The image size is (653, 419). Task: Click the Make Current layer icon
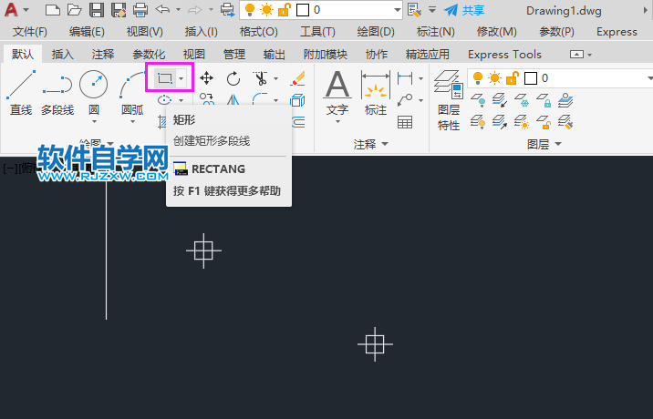point(565,100)
